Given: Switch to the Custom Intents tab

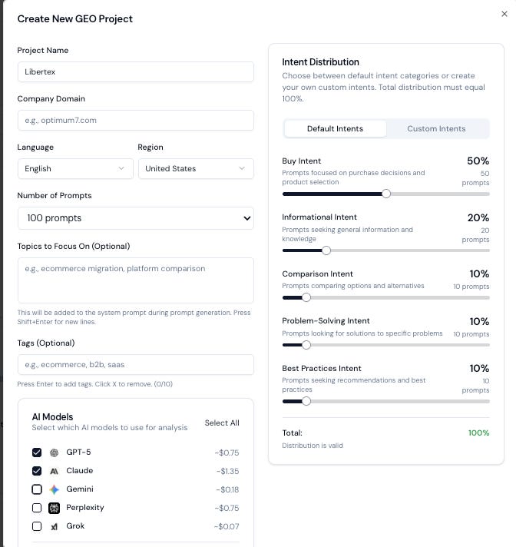Looking at the screenshot, I should (x=436, y=129).
